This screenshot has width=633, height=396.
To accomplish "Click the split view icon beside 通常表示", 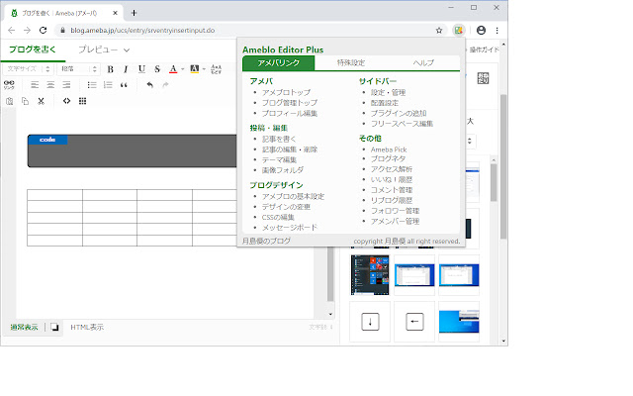I will click(54, 327).
